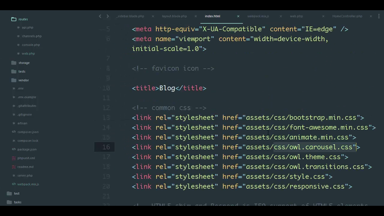Switch to _sidebar.blade.php tab
This screenshot has width=384, height=216.
(130, 16)
